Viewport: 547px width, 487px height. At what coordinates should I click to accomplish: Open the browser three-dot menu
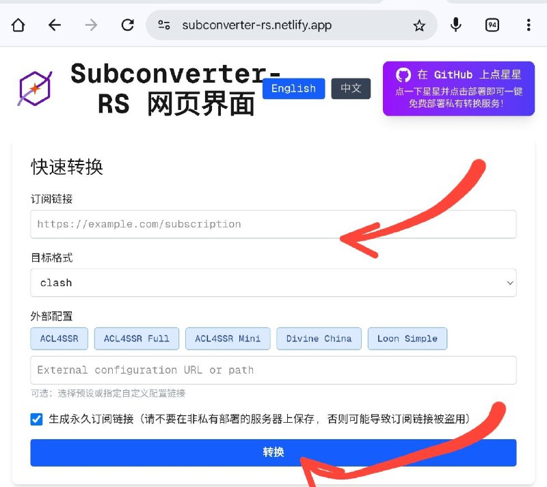coord(529,25)
